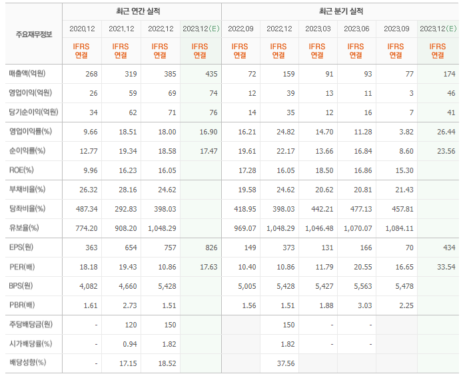This screenshot has height=376, width=463.
Task: Click the 2022.12 annual revenue value 385
Action: [170, 74]
